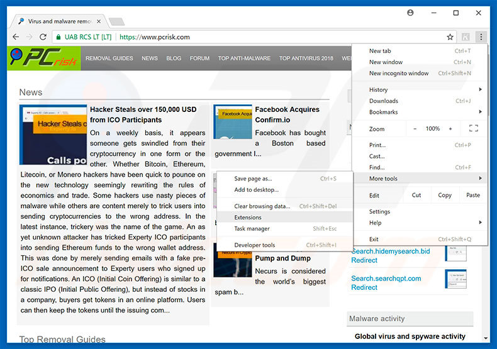Choose Save page as... in the submenu
Screen dimensions: 497x349
[284, 179]
